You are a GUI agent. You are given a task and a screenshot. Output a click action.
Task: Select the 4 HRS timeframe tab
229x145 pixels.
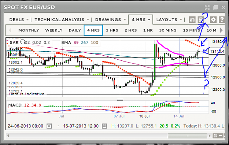(x=93, y=30)
